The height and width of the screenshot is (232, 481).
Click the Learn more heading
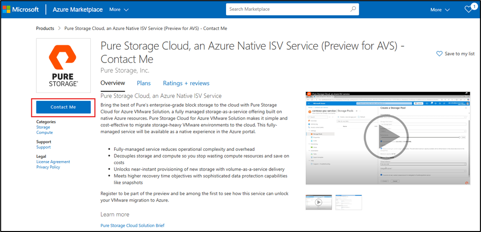point(115,214)
